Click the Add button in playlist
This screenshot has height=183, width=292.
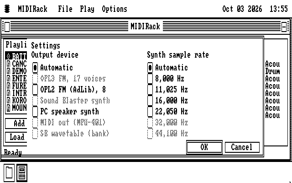[x=16, y=124]
